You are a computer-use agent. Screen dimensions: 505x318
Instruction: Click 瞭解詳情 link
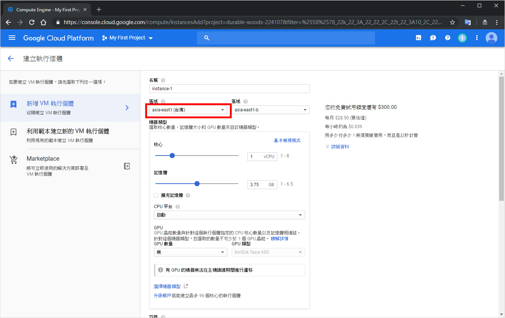pos(280,239)
